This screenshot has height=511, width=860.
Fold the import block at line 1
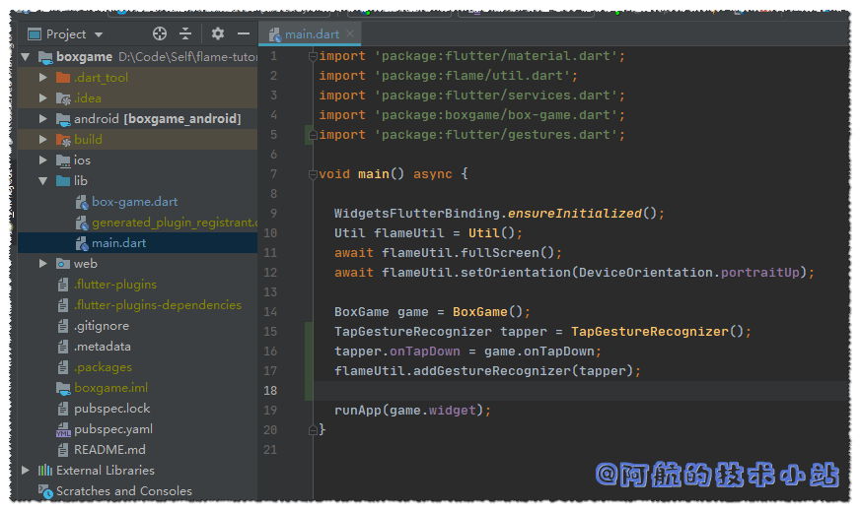(312, 56)
